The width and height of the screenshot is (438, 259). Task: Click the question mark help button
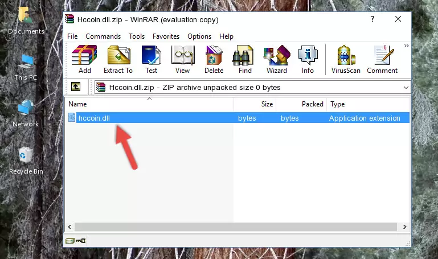(x=372, y=19)
